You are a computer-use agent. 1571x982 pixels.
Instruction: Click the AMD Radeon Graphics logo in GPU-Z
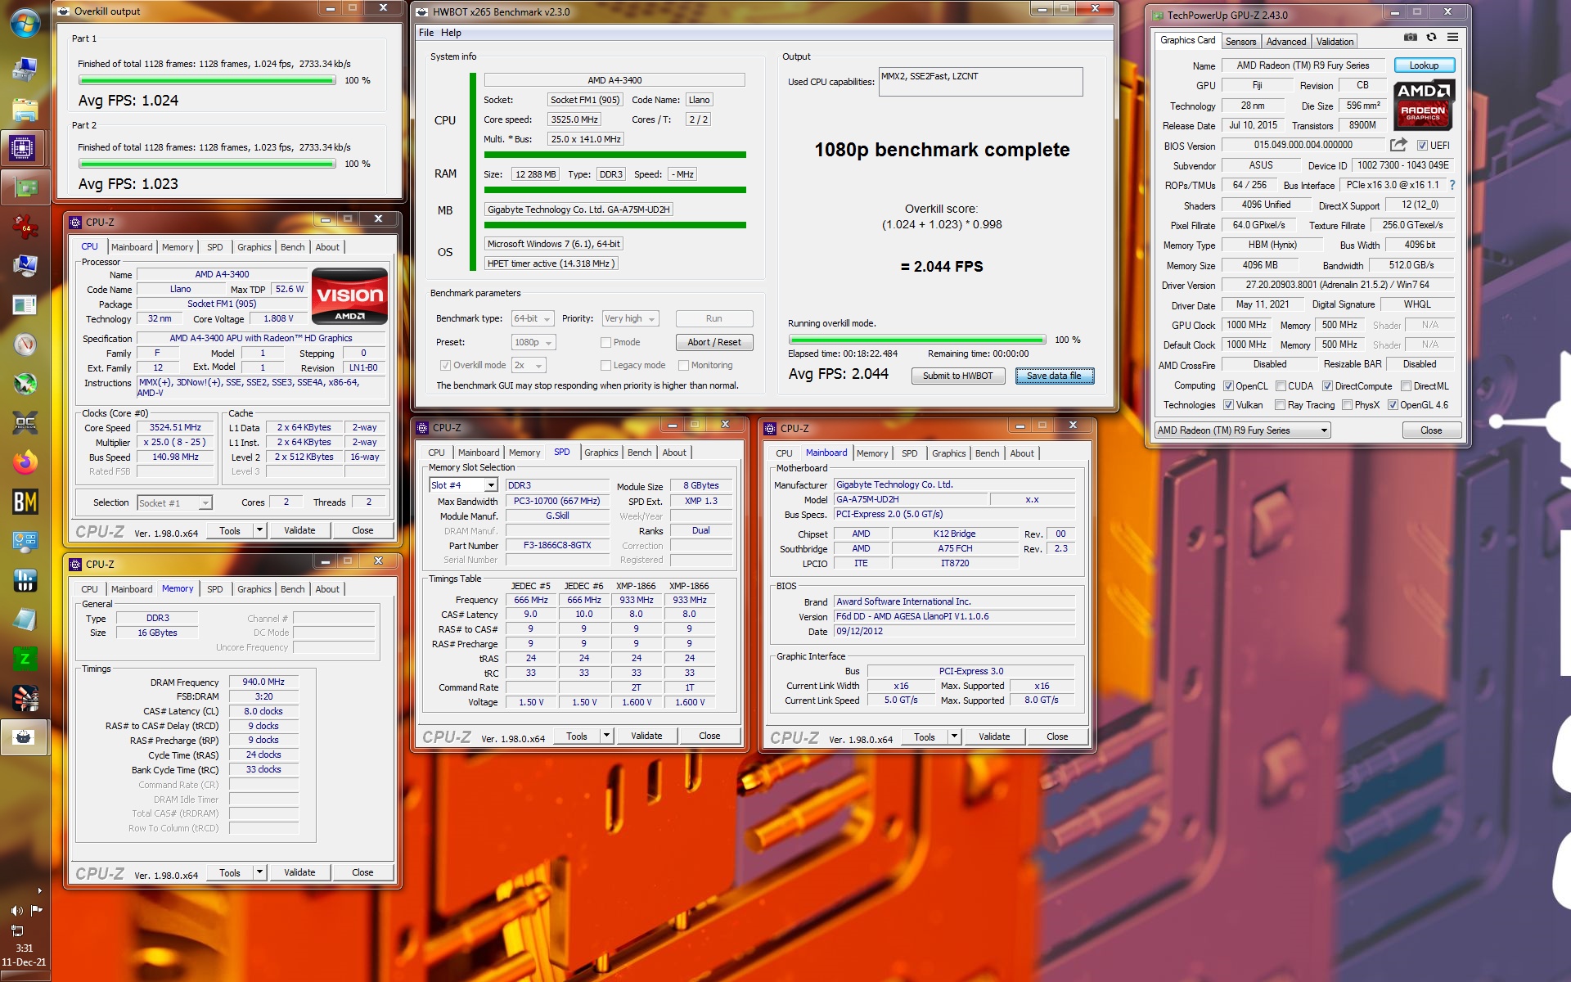coord(1423,105)
